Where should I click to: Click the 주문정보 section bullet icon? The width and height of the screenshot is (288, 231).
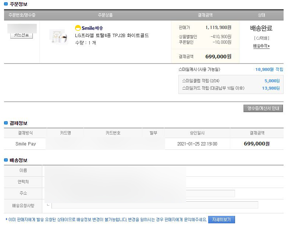coord(6,4)
